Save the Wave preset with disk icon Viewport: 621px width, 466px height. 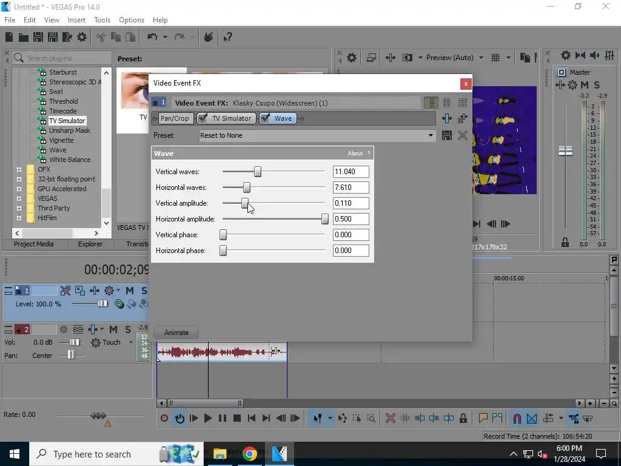pos(447,135)
